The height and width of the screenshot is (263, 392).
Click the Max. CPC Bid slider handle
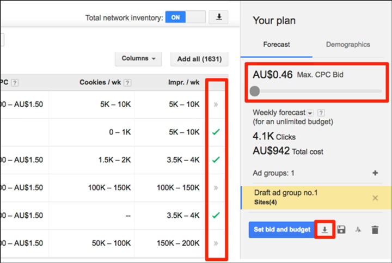pos(254,91)
